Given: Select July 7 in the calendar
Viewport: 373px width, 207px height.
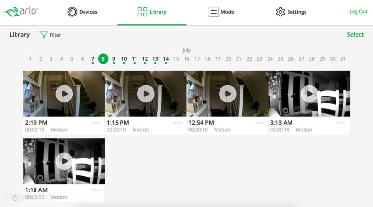Looking at the screenshot, I should [93, 59].
